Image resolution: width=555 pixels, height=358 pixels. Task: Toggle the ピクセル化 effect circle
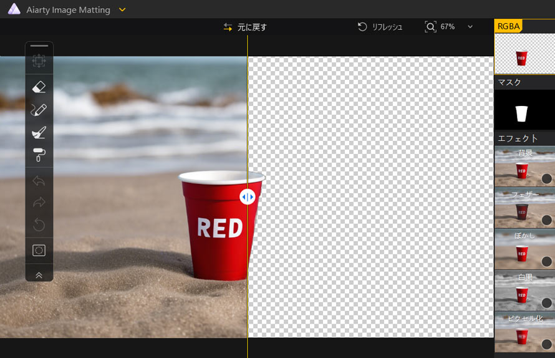point(547,344)
